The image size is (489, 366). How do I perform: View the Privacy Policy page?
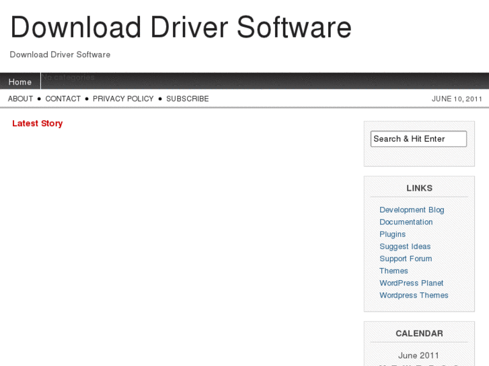[123, 99]
